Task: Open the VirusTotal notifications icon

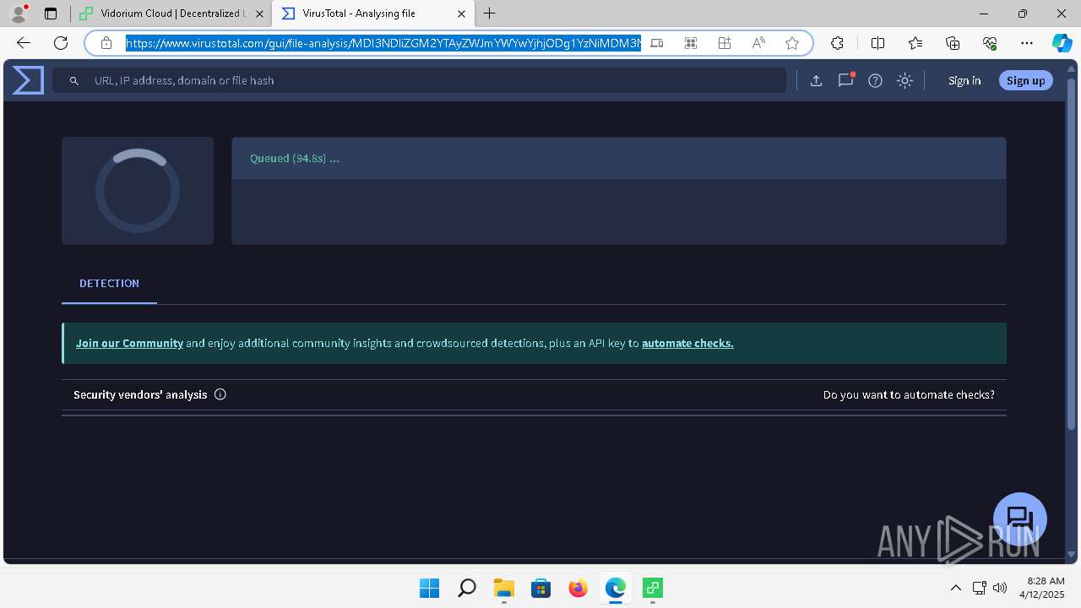Action: click(845, 80)
